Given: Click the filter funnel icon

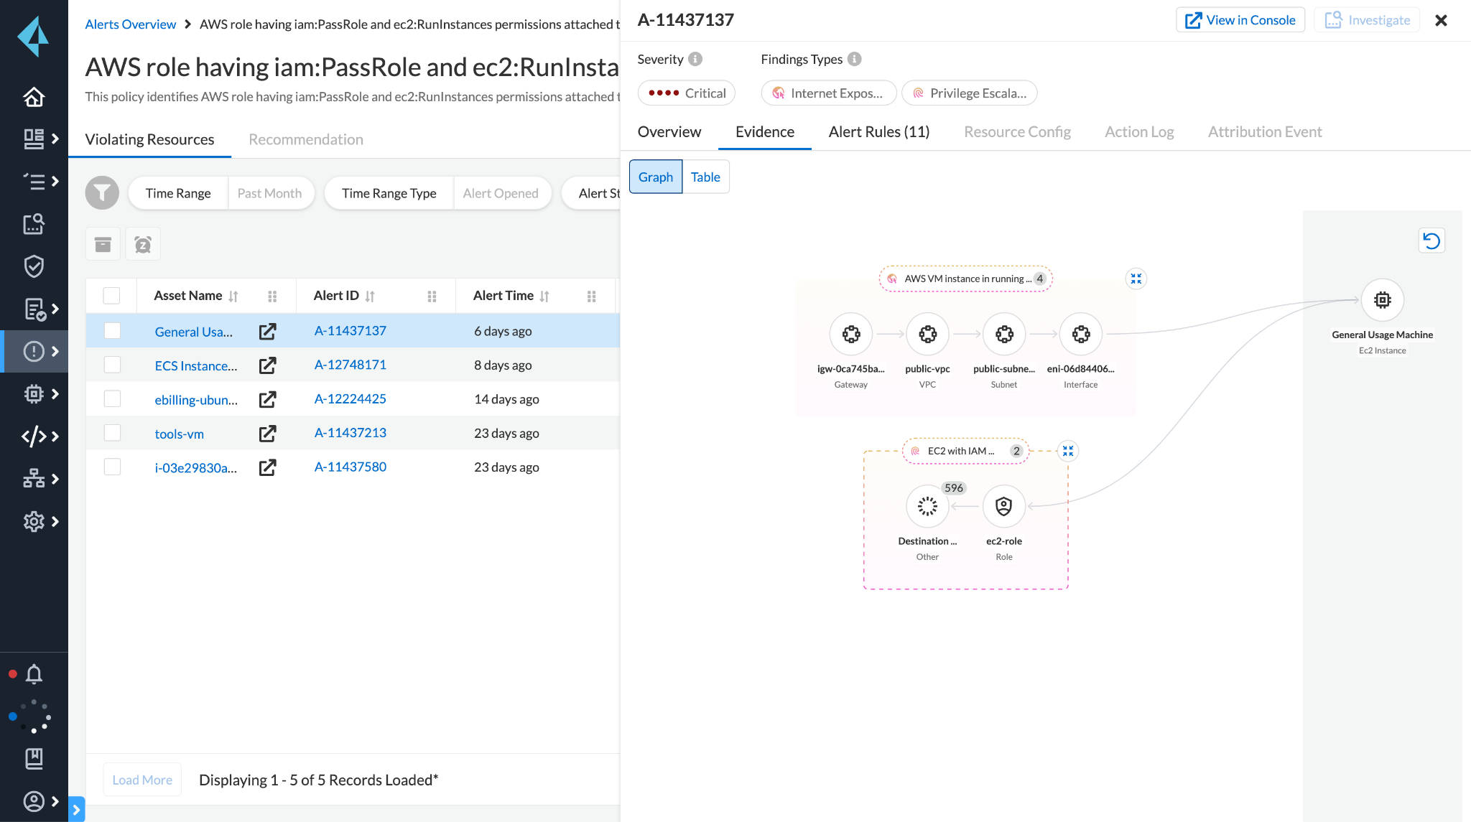Looking at the screenshot, I should [x=102, y=192].
